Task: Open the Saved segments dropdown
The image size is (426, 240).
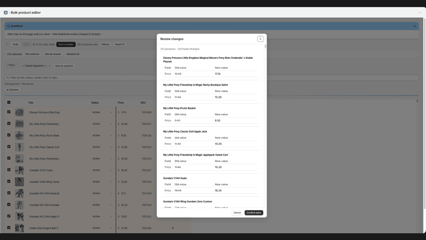Action: pyautogui.click(x=36, y=66)
